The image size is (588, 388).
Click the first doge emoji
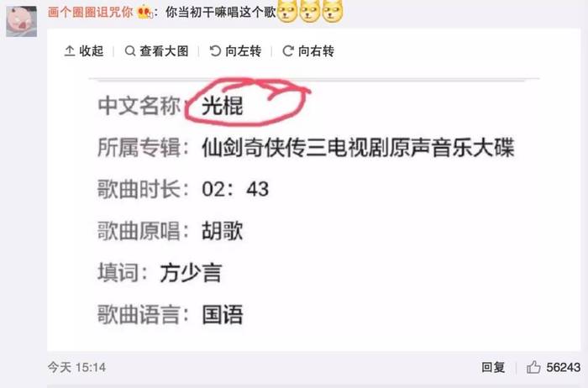click(x=287, y=11)
